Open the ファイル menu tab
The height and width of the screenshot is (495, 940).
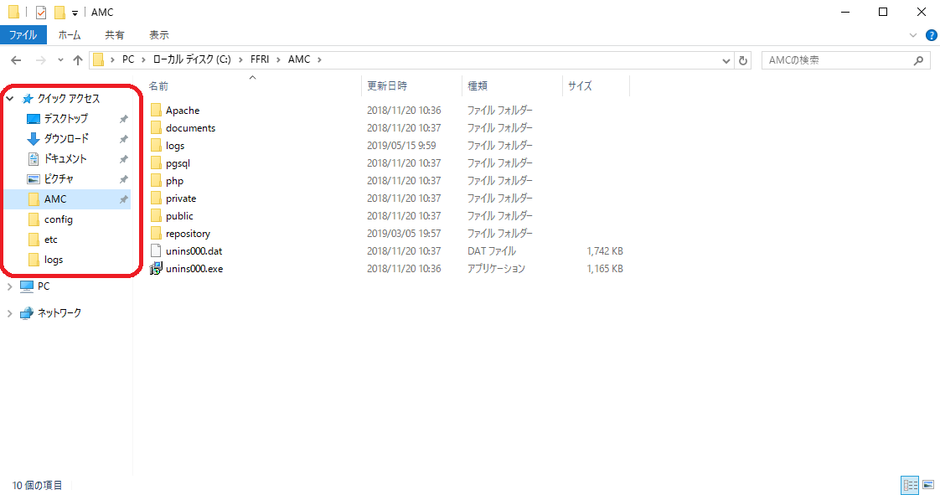click(23, 34)
